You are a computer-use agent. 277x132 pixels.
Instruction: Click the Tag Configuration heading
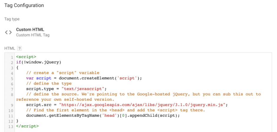[x=24, y=6]
